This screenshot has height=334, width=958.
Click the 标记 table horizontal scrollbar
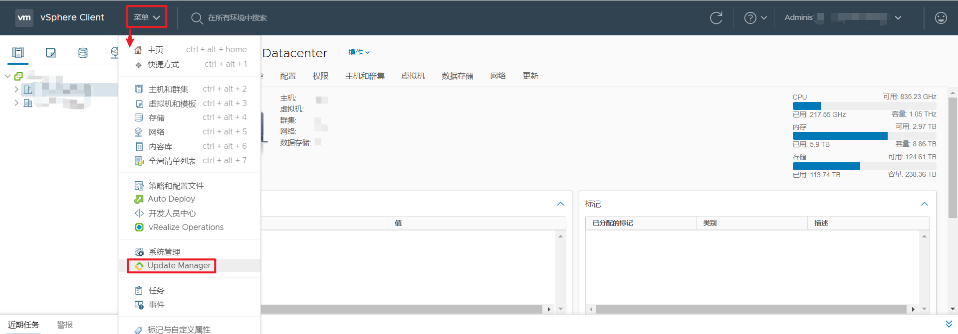pos(751,310)
